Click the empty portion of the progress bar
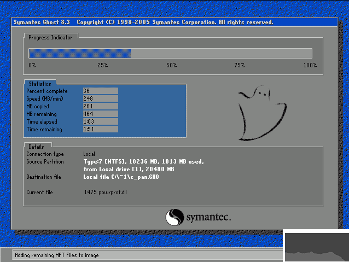 pos(221,54)
